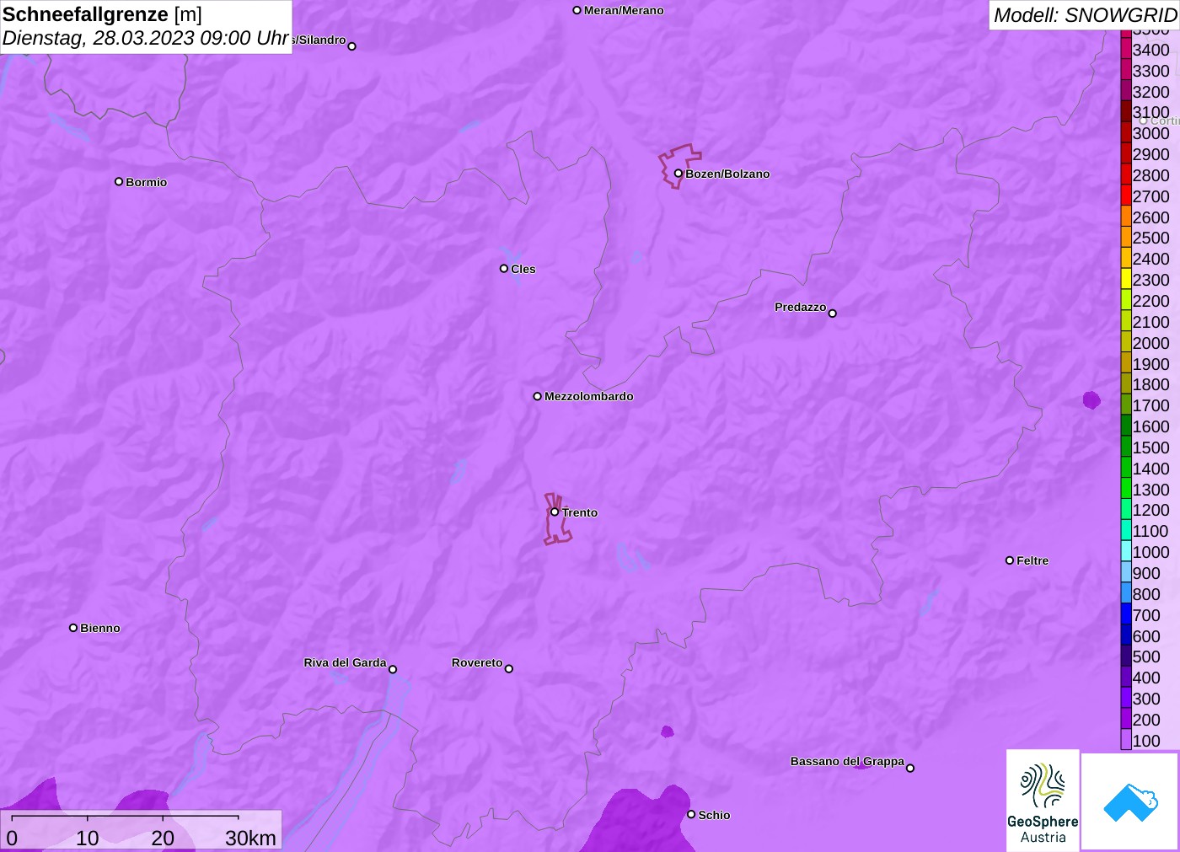Click the dark purple patch east of Predazzo
This screenshot has width=1180, height=852.
point(1091,399)
